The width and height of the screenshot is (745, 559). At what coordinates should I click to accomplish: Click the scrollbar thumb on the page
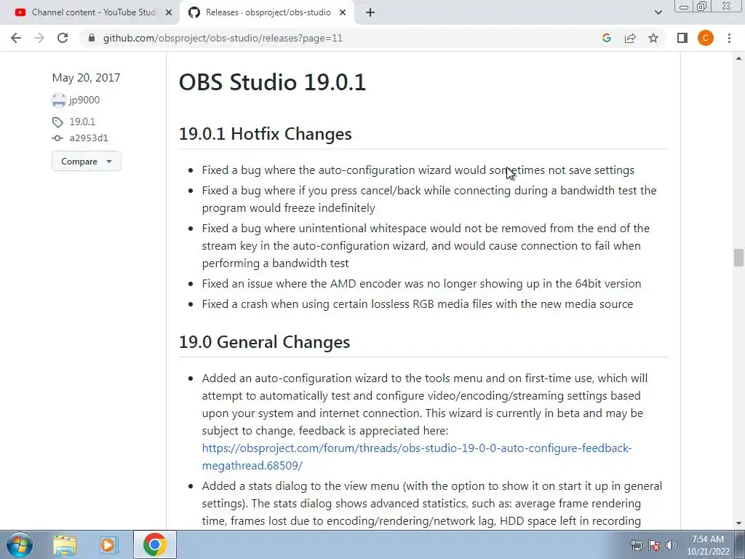[738, 258]
